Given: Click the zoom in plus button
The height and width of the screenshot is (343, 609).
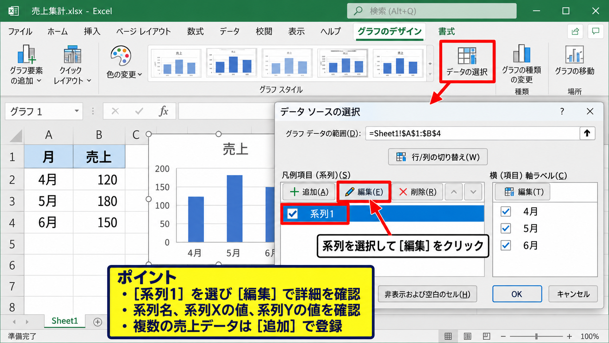Looking at the screenshot, I should coord(569,336).
